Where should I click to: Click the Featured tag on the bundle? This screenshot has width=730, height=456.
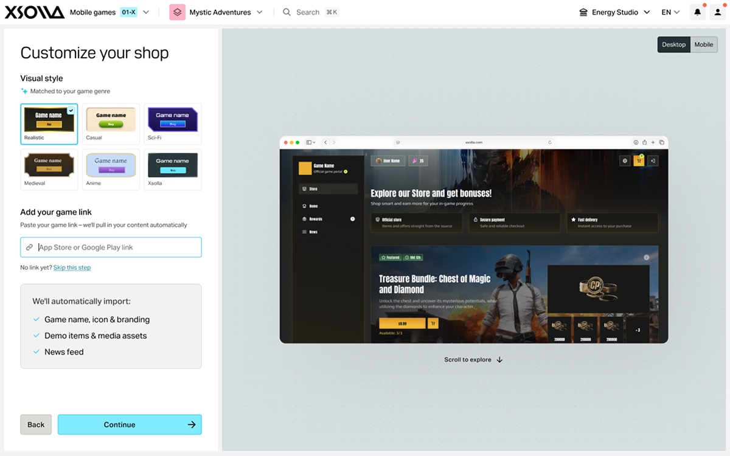pos(392,258)
